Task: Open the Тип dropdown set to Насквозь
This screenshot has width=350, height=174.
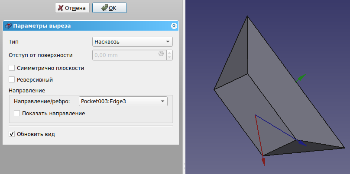Action: (133, 41)
